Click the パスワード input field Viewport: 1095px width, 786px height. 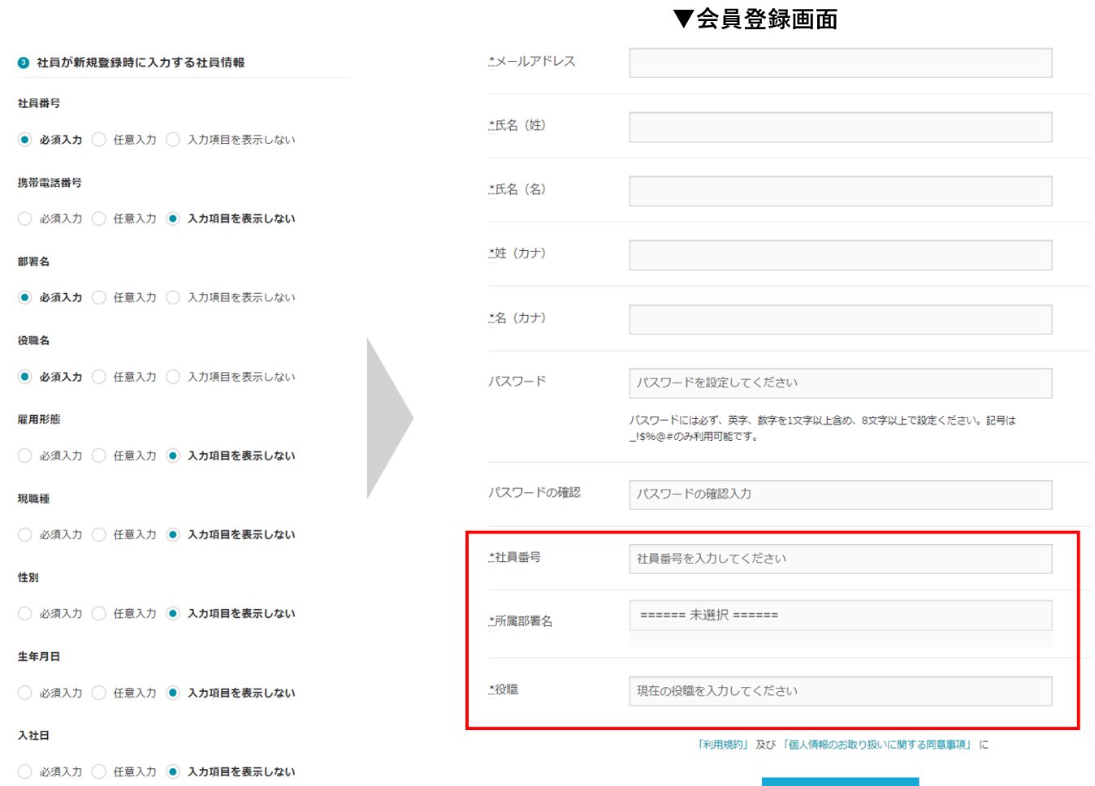(x=840, y=383)
